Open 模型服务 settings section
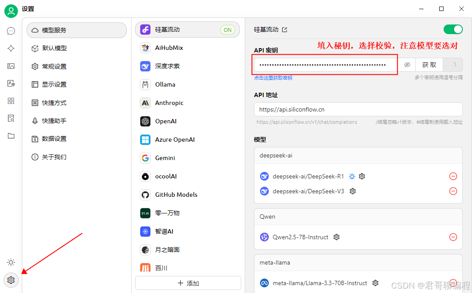Image resolution: width=472 pixels, height=293 pixels. 77,30
